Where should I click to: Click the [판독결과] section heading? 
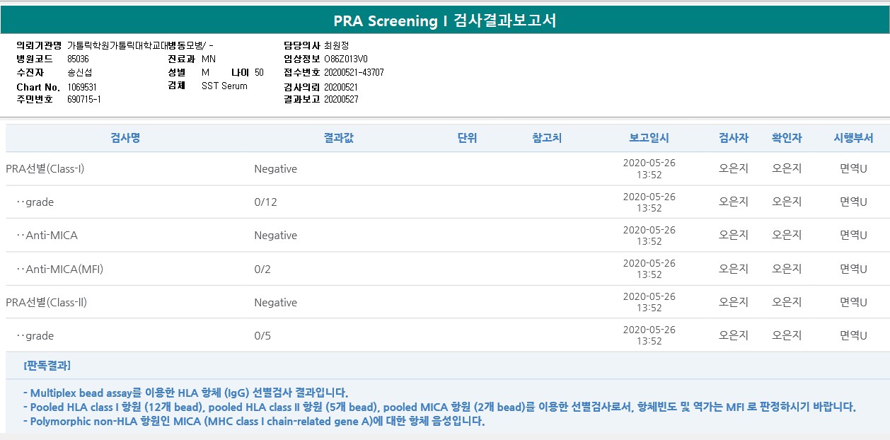(47, 366)
